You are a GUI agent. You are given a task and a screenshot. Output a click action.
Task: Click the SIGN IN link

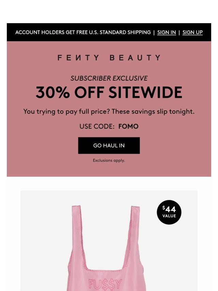[167, 32]
